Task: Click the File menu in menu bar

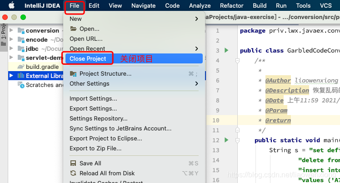Action: (75, 5)
